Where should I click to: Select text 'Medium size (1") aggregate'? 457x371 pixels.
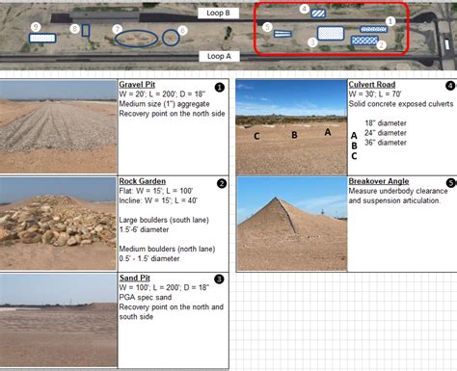coord(164,104)
